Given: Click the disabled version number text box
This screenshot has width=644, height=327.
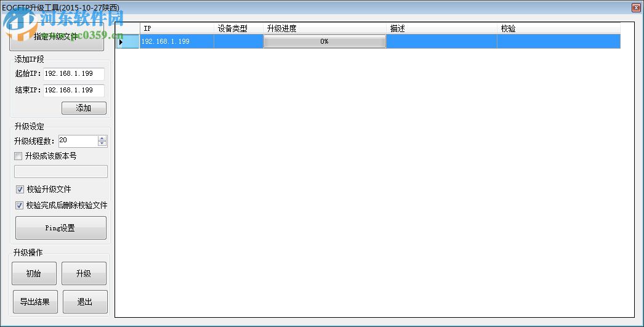Looking at the screenshot, I should tap(61, 172).
